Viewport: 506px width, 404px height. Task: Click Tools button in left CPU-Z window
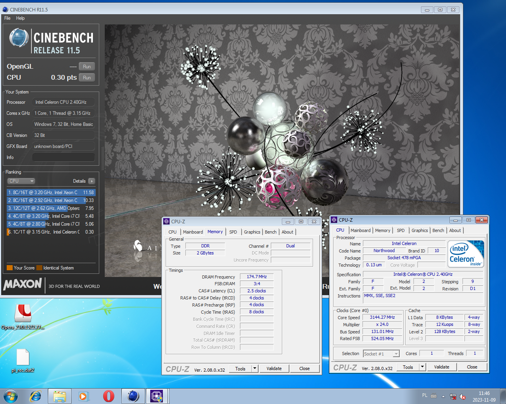pyautogui.click(x=240, y=368)
